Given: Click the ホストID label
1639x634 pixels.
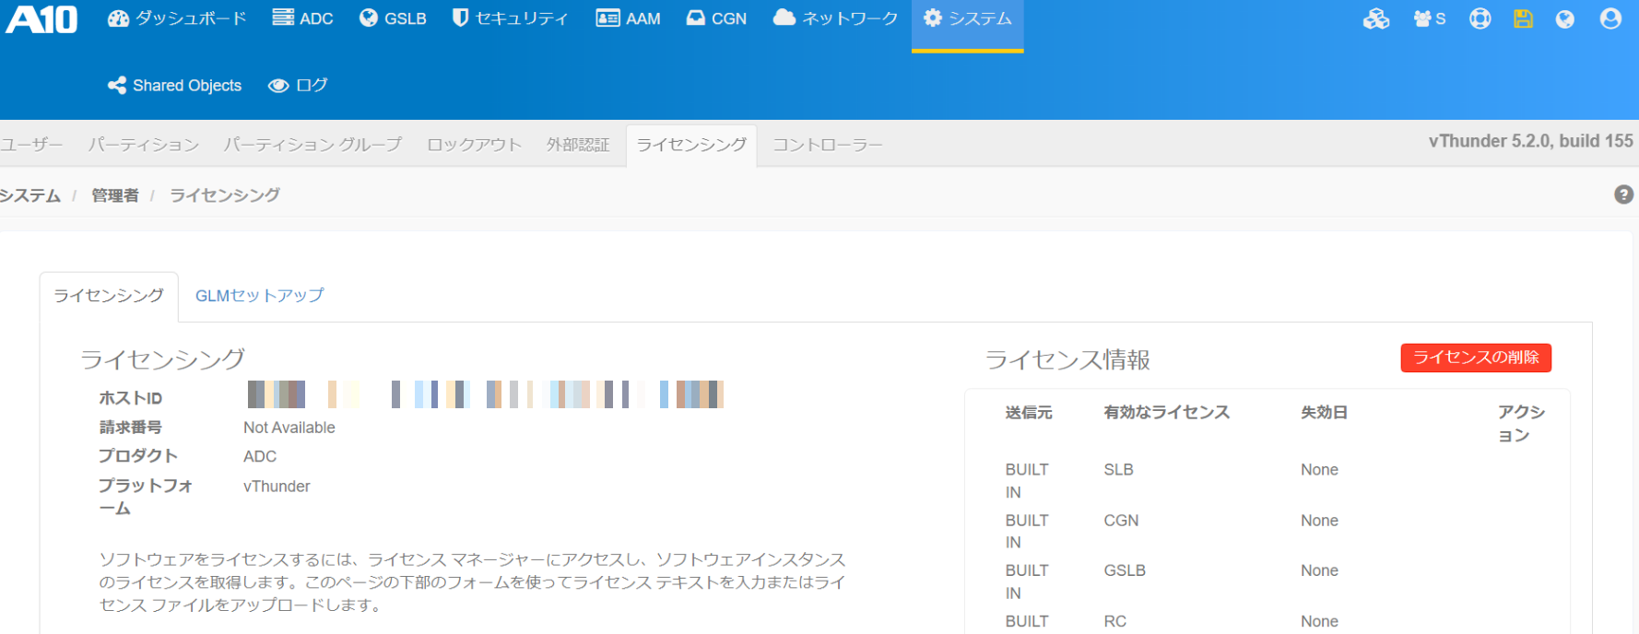Looking at the screenshot, I should (131, 398).
